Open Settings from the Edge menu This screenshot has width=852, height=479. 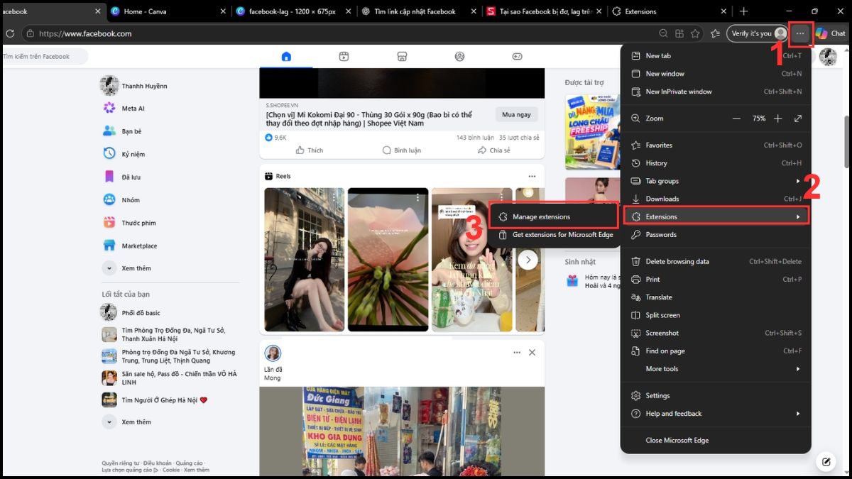(x=716, y=396)
